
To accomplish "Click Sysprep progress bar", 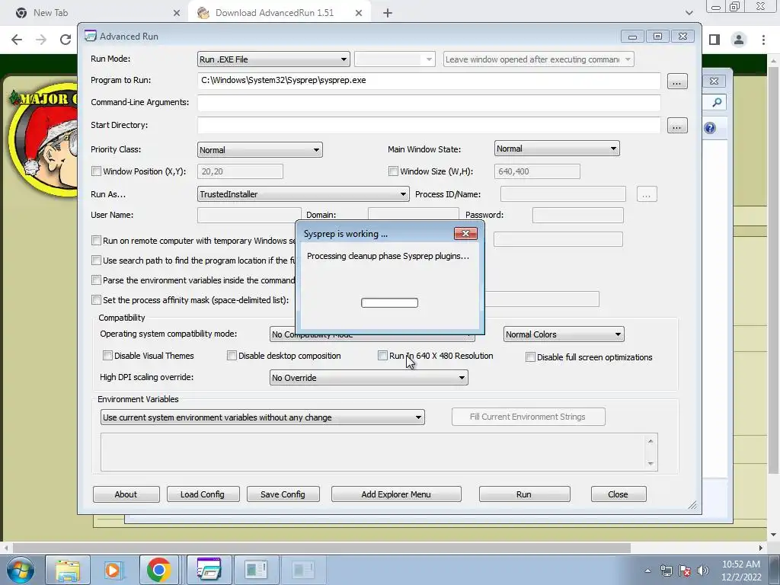I will point(389,302).
